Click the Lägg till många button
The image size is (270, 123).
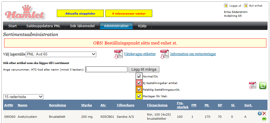tap(144, 69)
